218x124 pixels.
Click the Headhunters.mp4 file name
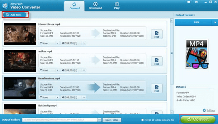coord(49,79)
